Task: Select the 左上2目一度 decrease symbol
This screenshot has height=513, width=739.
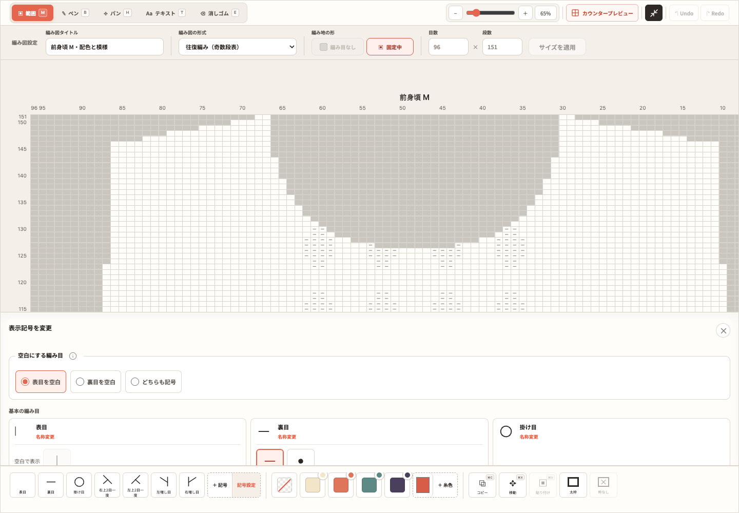Action: pos(135,485)
